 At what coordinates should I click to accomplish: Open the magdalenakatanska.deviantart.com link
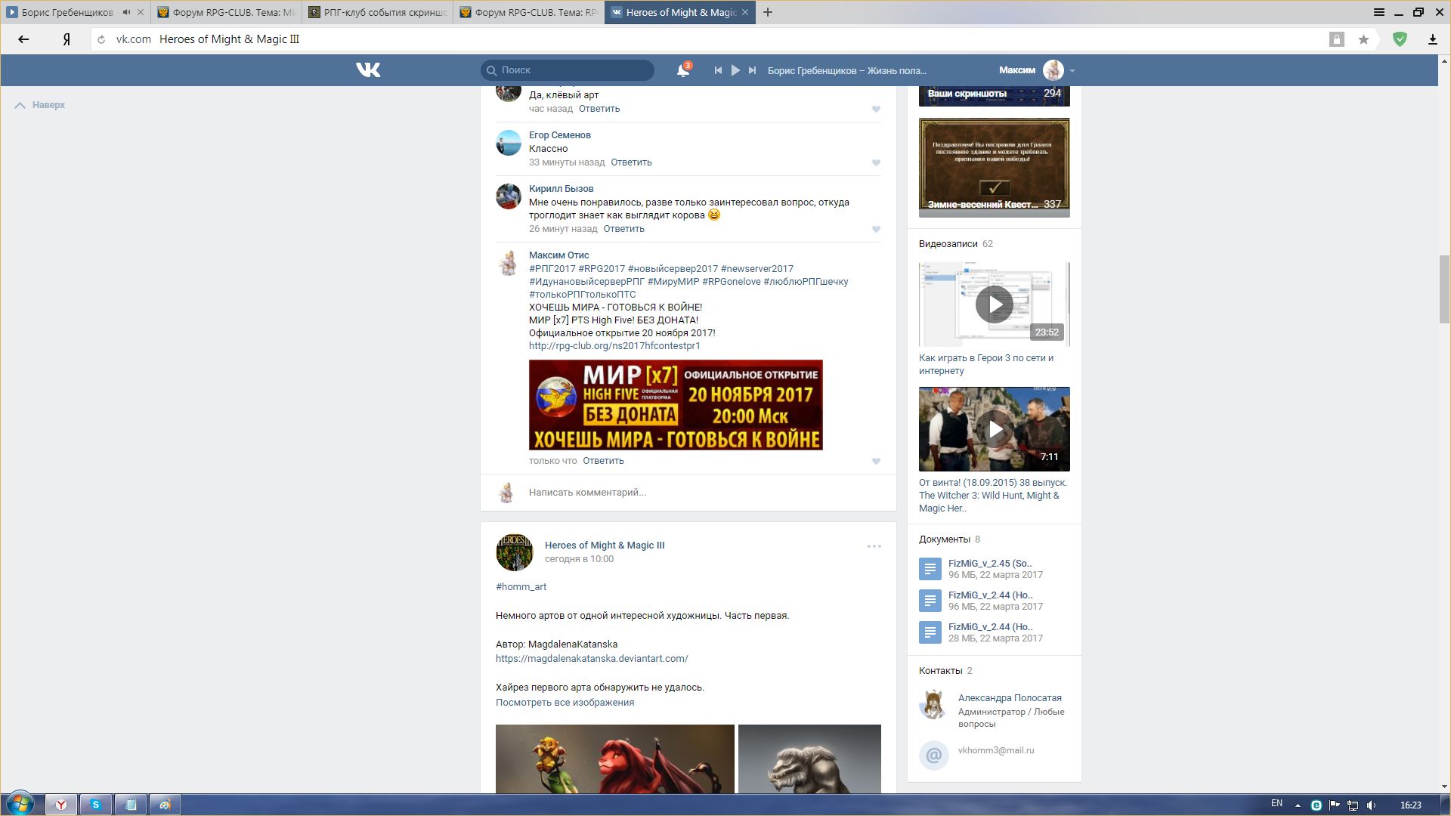592,659
